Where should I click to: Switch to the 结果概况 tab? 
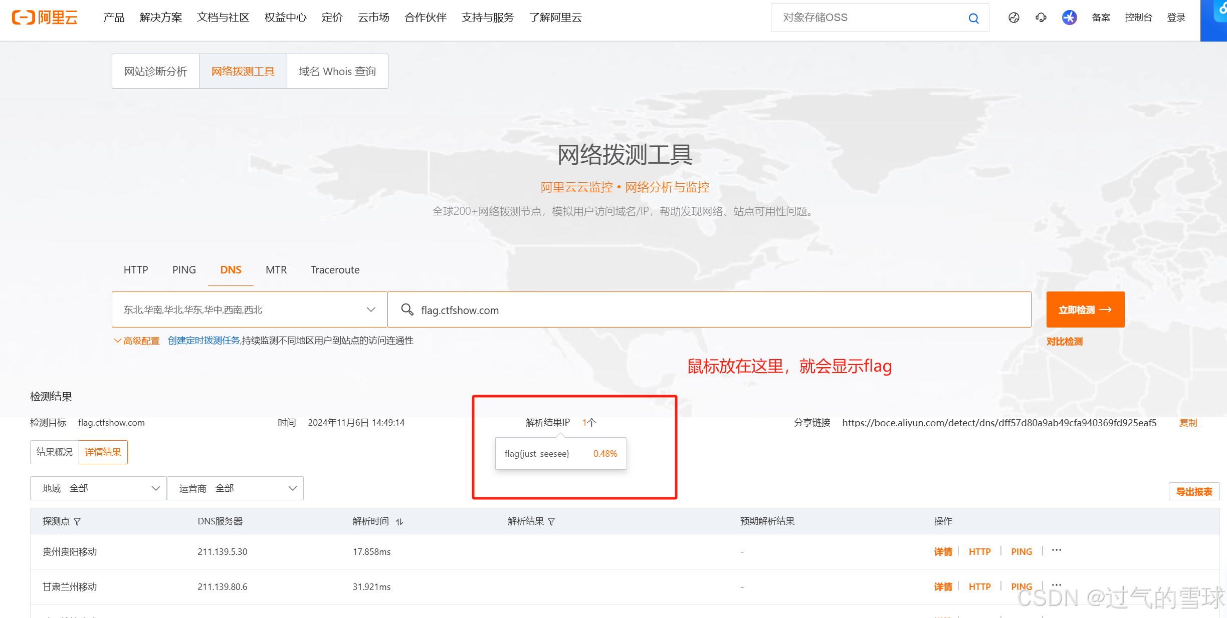pos(54,452)
